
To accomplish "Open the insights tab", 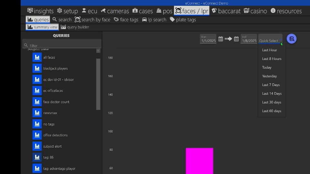I will click(x=41, y=11).
